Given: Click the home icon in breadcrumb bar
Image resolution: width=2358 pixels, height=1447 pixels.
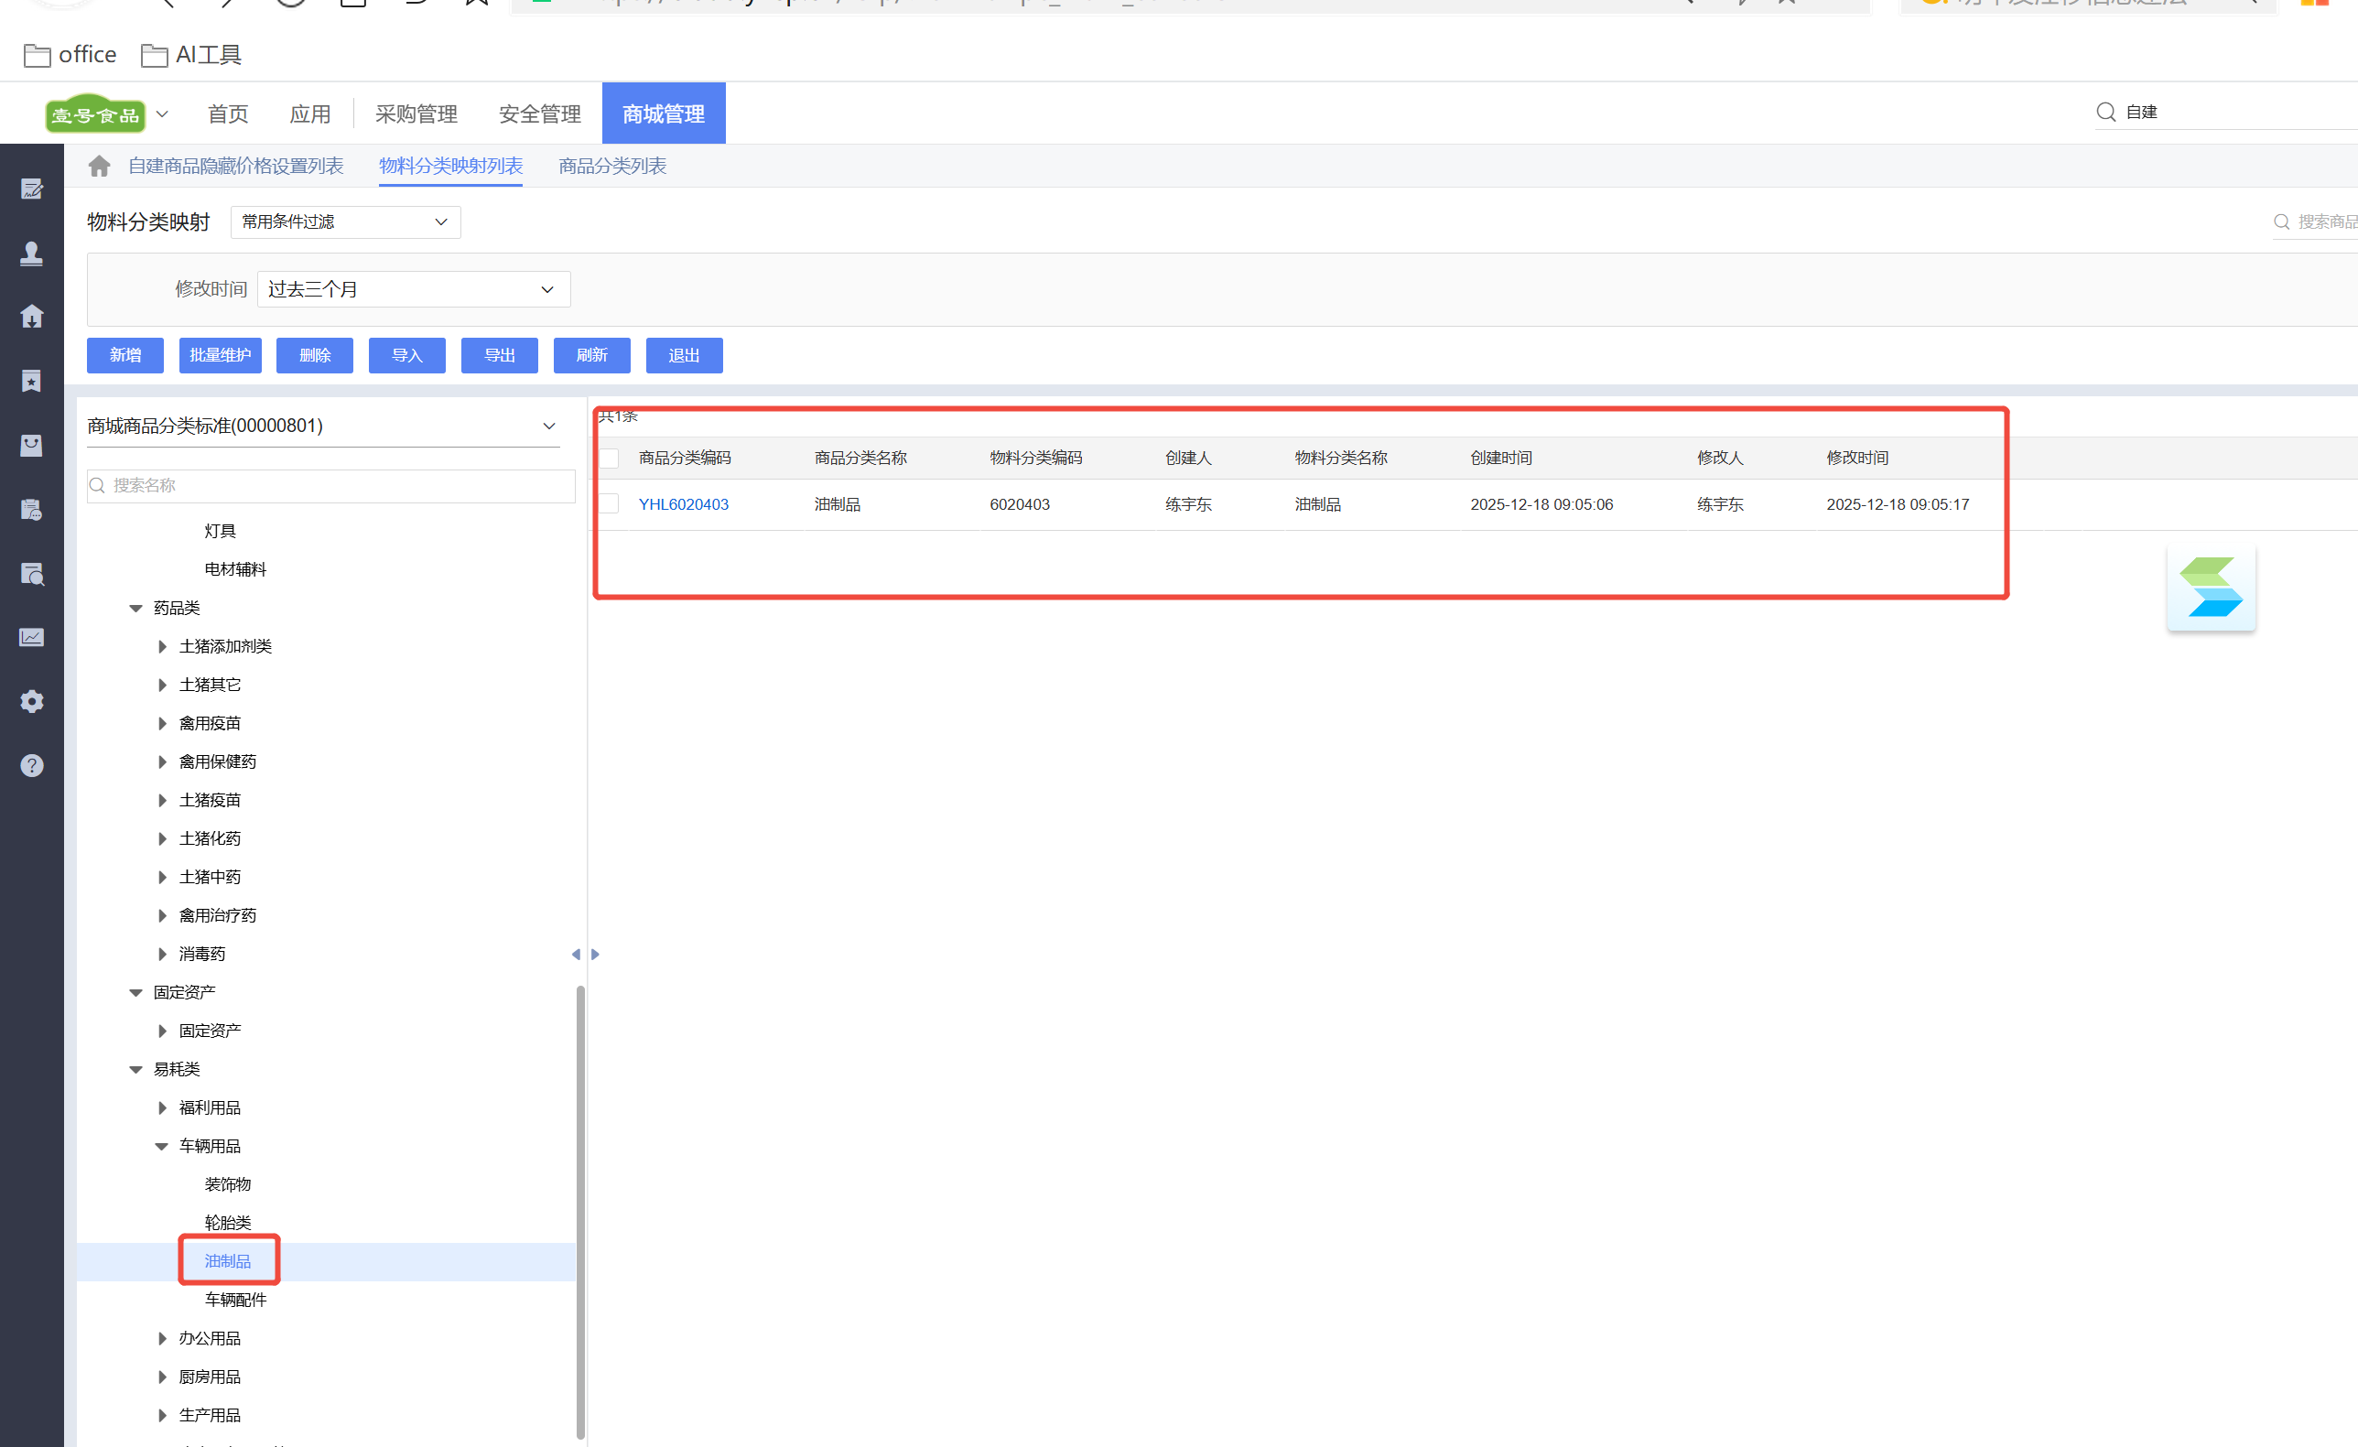Looking at the screenshot, I should click(99, 167).
